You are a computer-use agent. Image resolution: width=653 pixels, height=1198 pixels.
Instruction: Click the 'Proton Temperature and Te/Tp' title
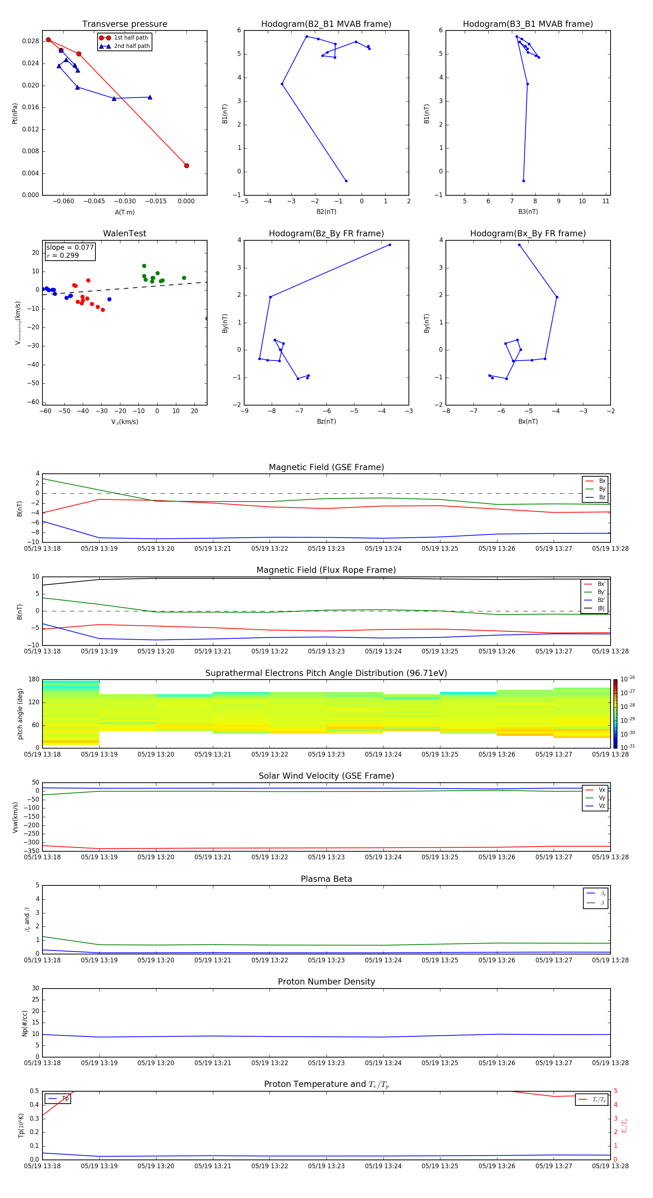[x=326, y=1084]
